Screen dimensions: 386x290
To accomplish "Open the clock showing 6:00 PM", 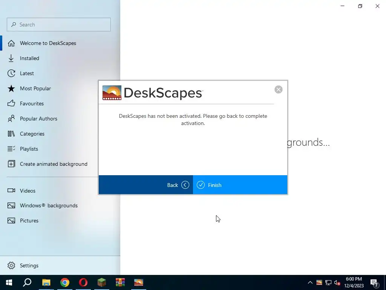I will [x=354, y=282].
